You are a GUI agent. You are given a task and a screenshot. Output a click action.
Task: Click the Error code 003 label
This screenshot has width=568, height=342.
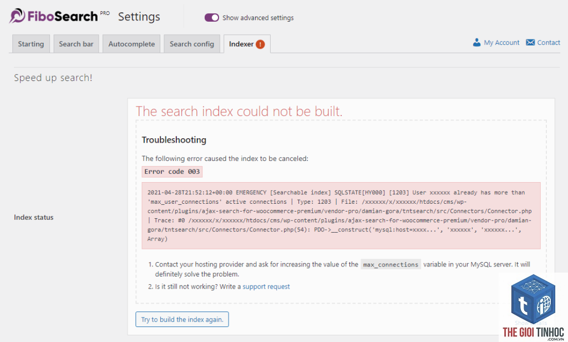172,172
